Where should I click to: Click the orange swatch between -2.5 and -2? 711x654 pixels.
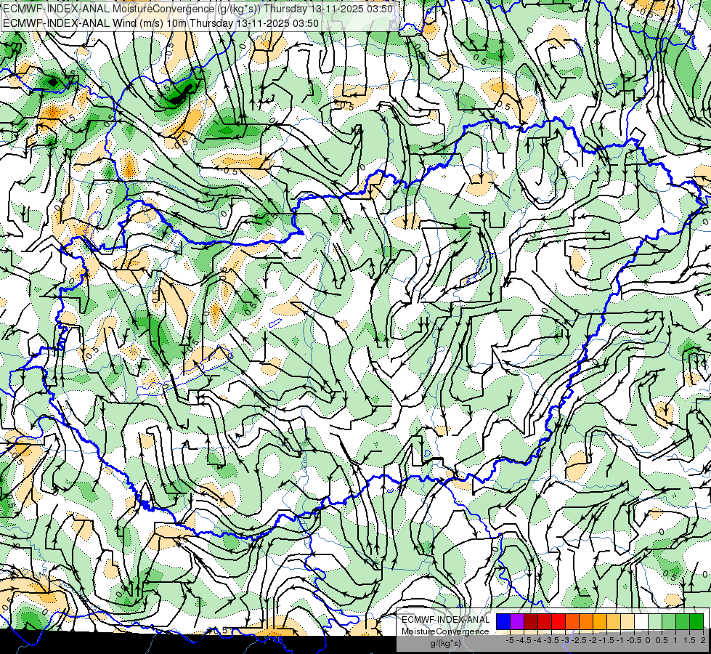click(586, 621)
